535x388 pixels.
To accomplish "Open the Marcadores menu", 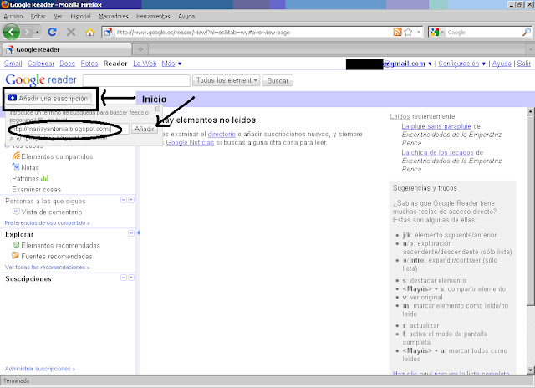I will tap(114, 16).
